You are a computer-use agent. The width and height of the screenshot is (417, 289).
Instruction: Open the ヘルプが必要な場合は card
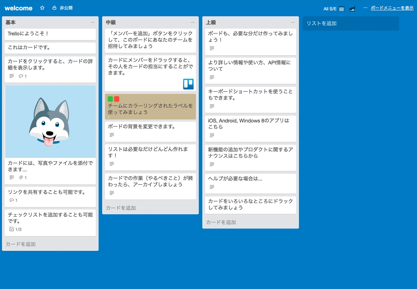(x=250, y=184)
